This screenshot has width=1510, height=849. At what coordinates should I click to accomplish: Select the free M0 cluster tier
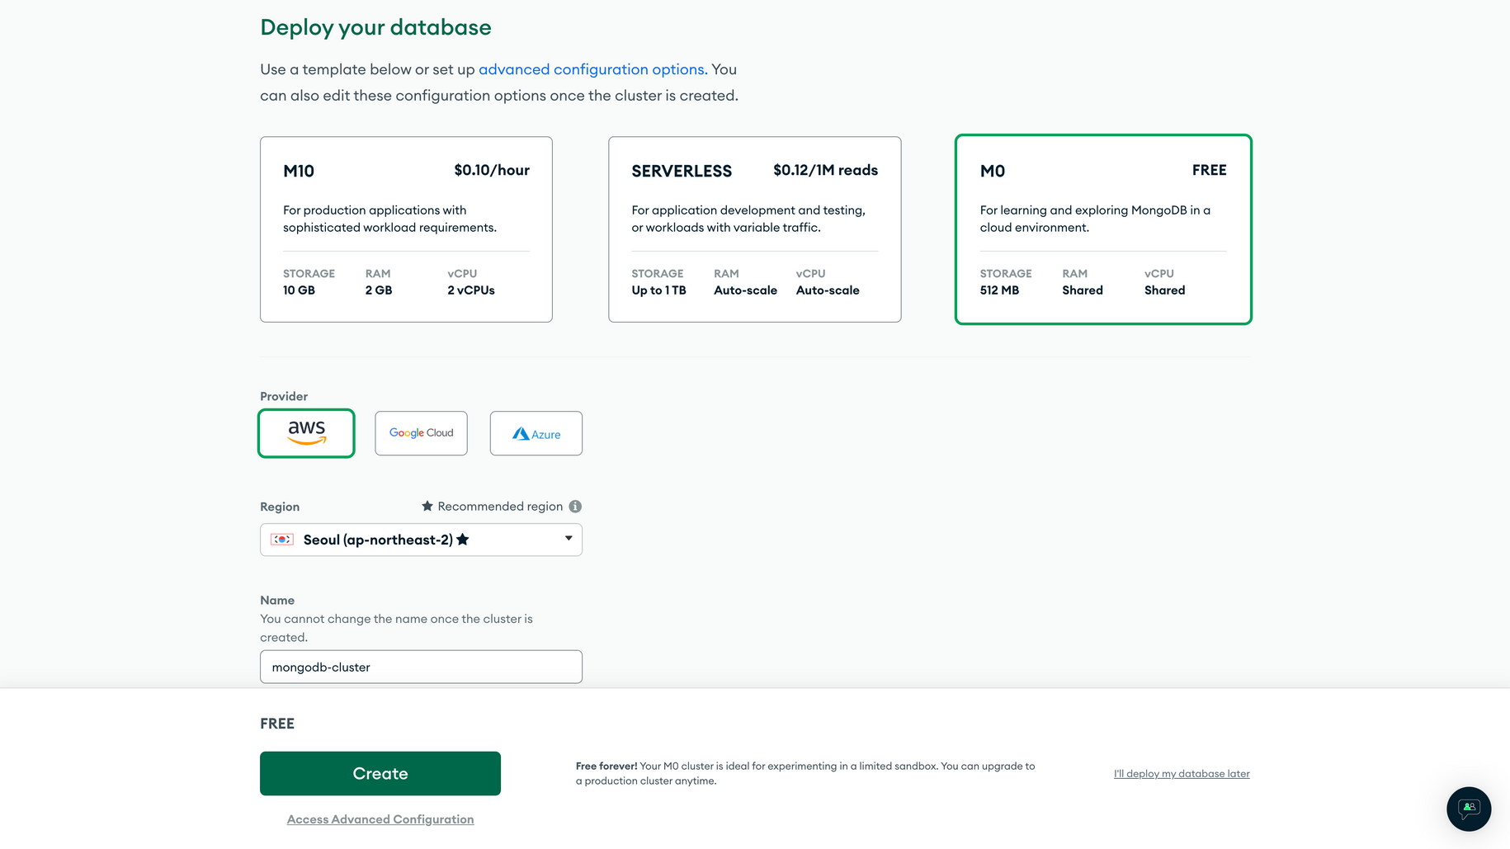pyautogui.click(x=1102, y=229)
